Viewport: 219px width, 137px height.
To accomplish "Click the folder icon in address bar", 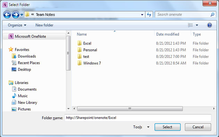I will click(x=27, y=14).
